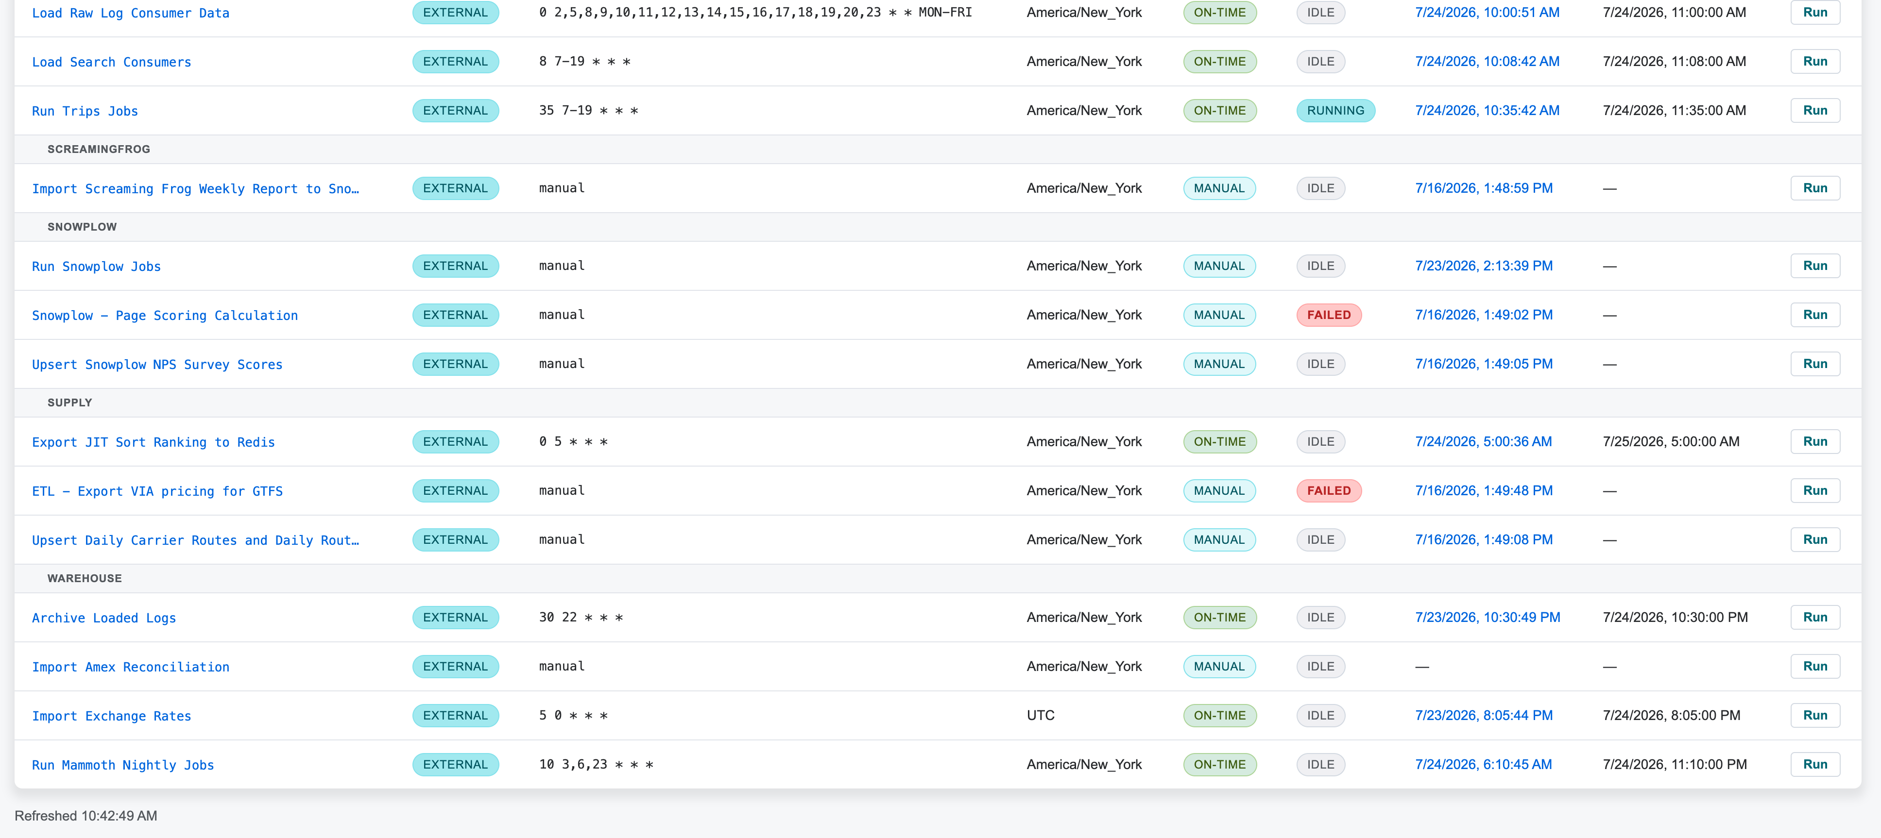Click FAILED badge on ETL Export VIA row

pos(1329,490)
